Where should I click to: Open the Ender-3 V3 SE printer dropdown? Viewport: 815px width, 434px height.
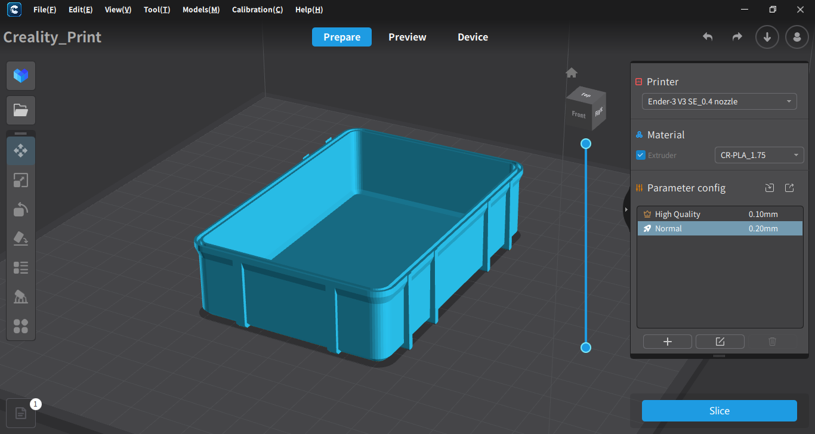[x=720, y=101]
